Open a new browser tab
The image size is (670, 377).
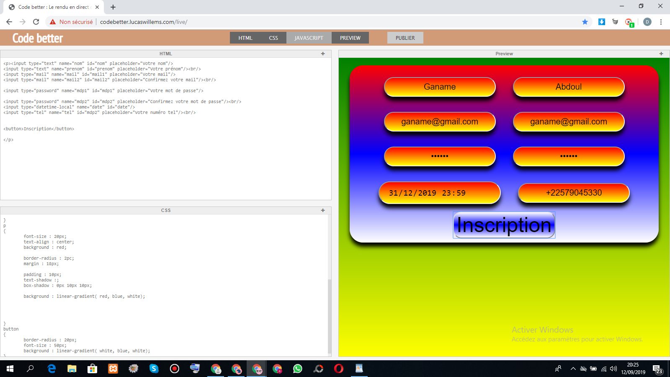pyautogui.click(x=113, y=7)
